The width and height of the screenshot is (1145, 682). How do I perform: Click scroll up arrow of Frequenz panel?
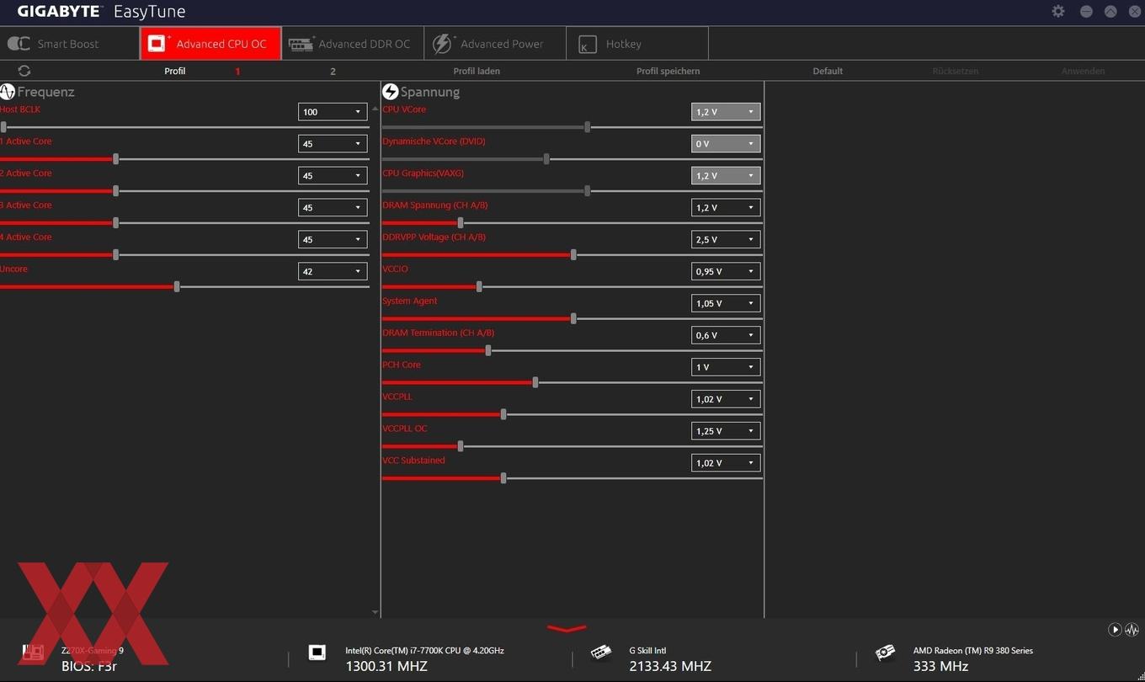coord(375,109)
